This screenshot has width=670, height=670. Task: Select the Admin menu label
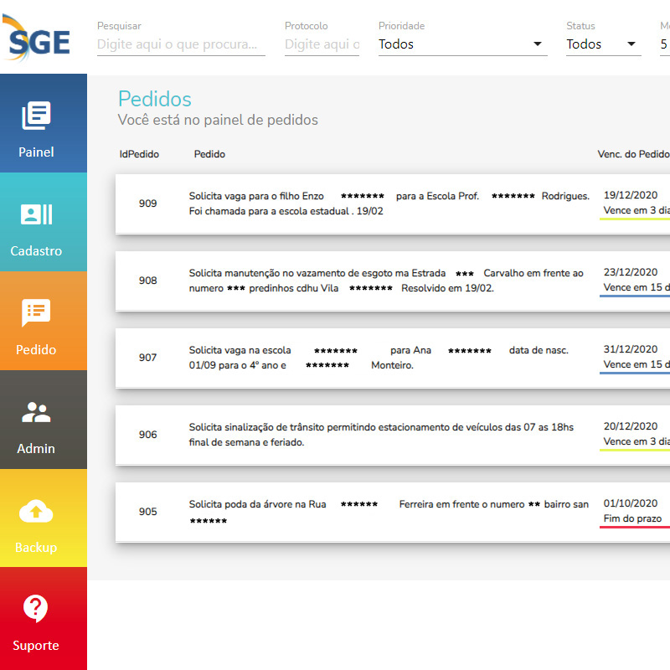36,448
